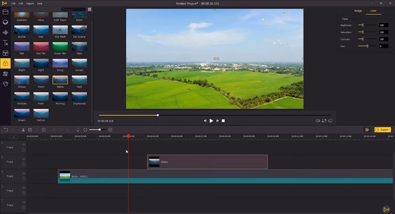Viewport: 395px width, 214px height.
Task: Open the last sidebar panel icon below Transitions
Action: [5, 84]
